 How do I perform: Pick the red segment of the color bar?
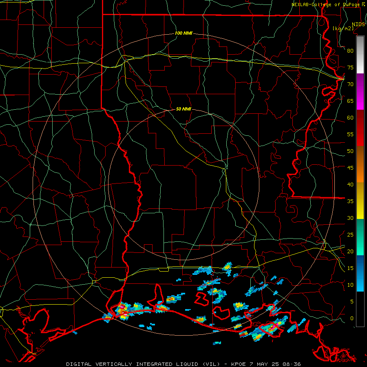[x=360, y=128]
